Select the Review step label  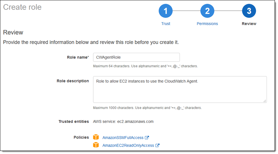click(249, 24)
